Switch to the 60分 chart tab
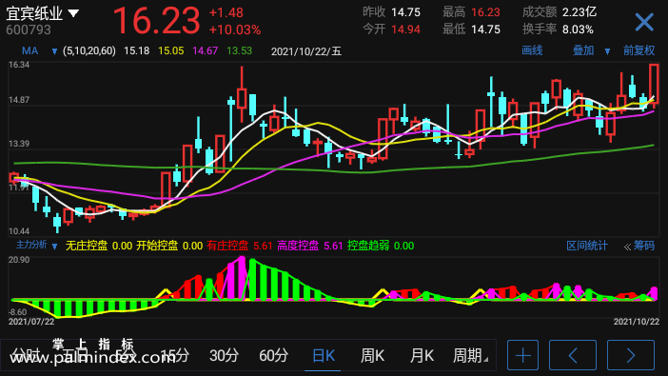This screenshot has width=668, height=376. click(273, 355)
